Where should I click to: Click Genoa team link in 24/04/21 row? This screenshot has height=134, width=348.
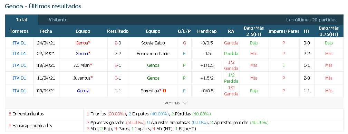click(82, 43)
